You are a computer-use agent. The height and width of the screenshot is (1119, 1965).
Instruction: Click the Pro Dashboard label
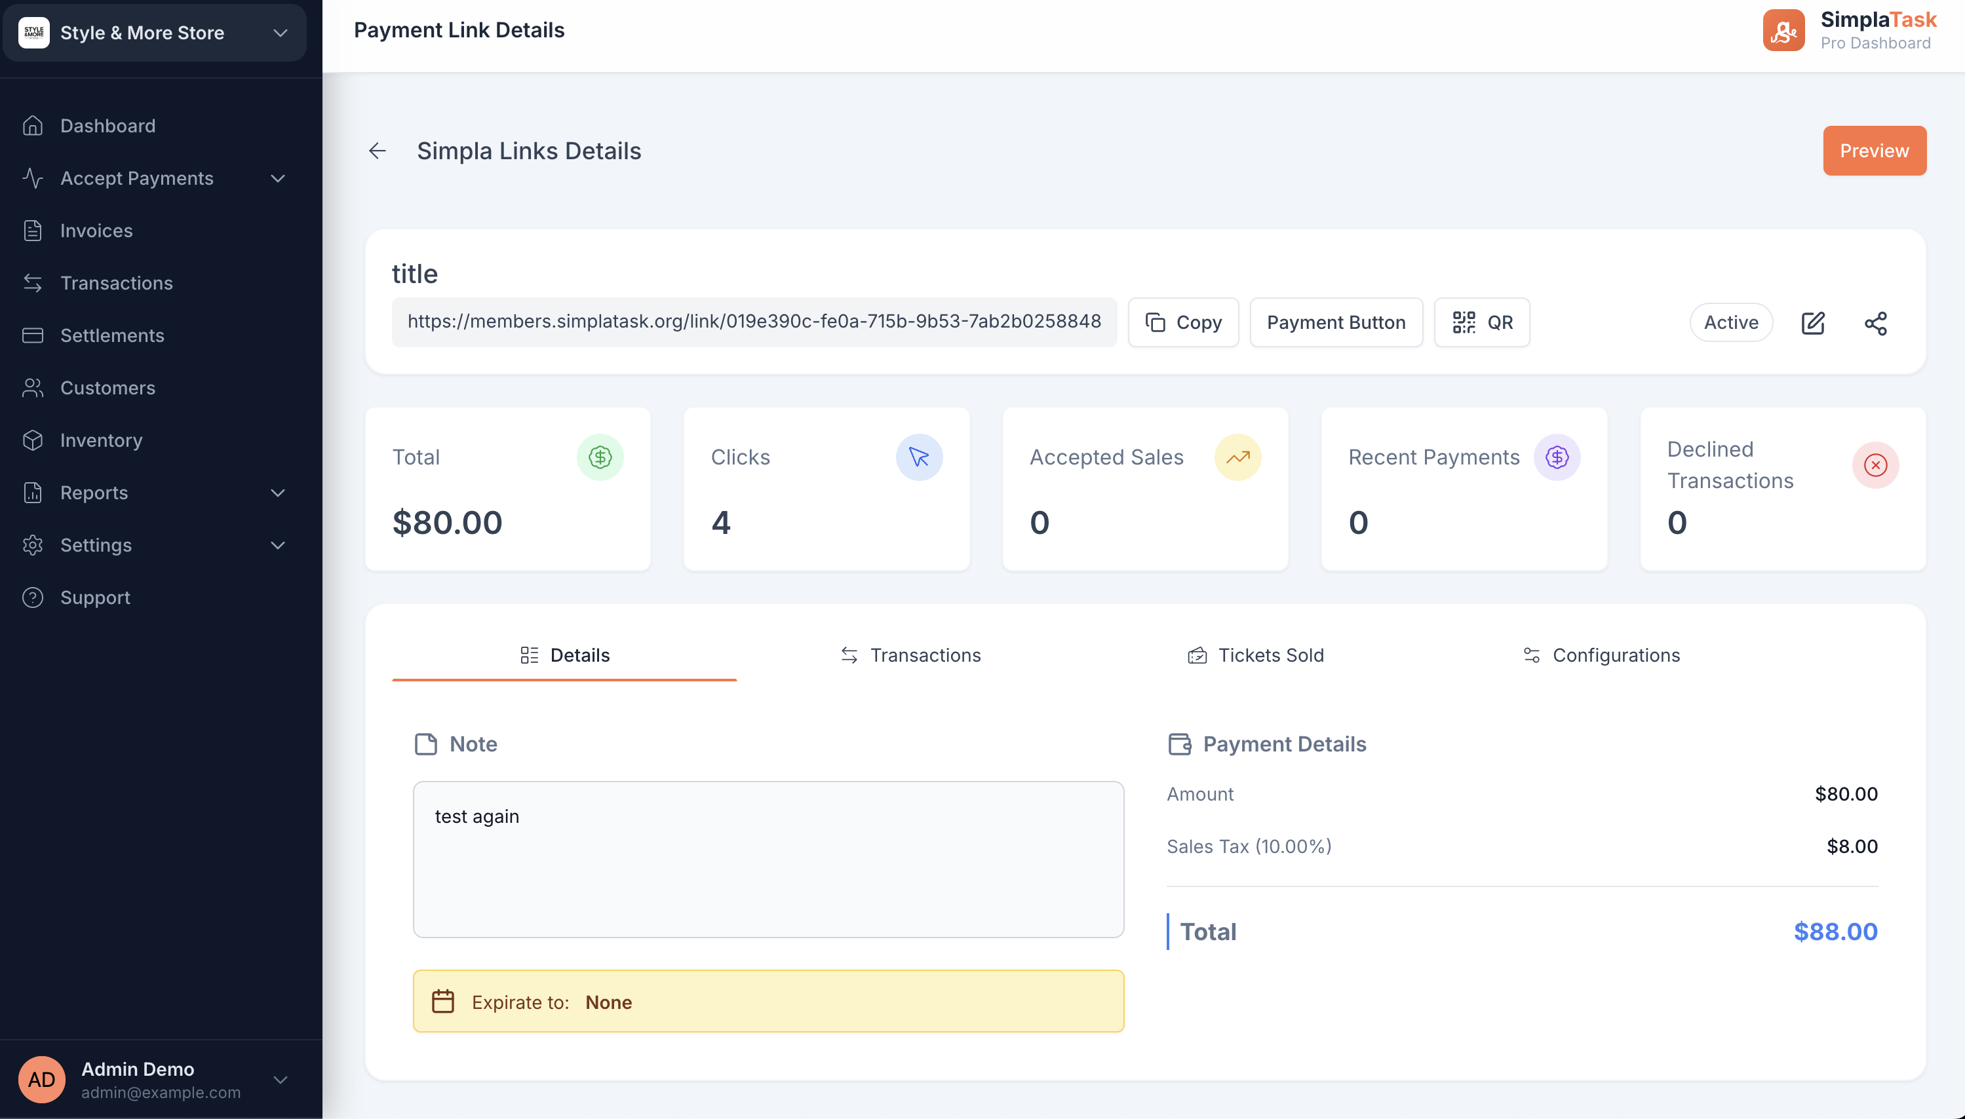pyautogui.click(x=1875, y=43)
